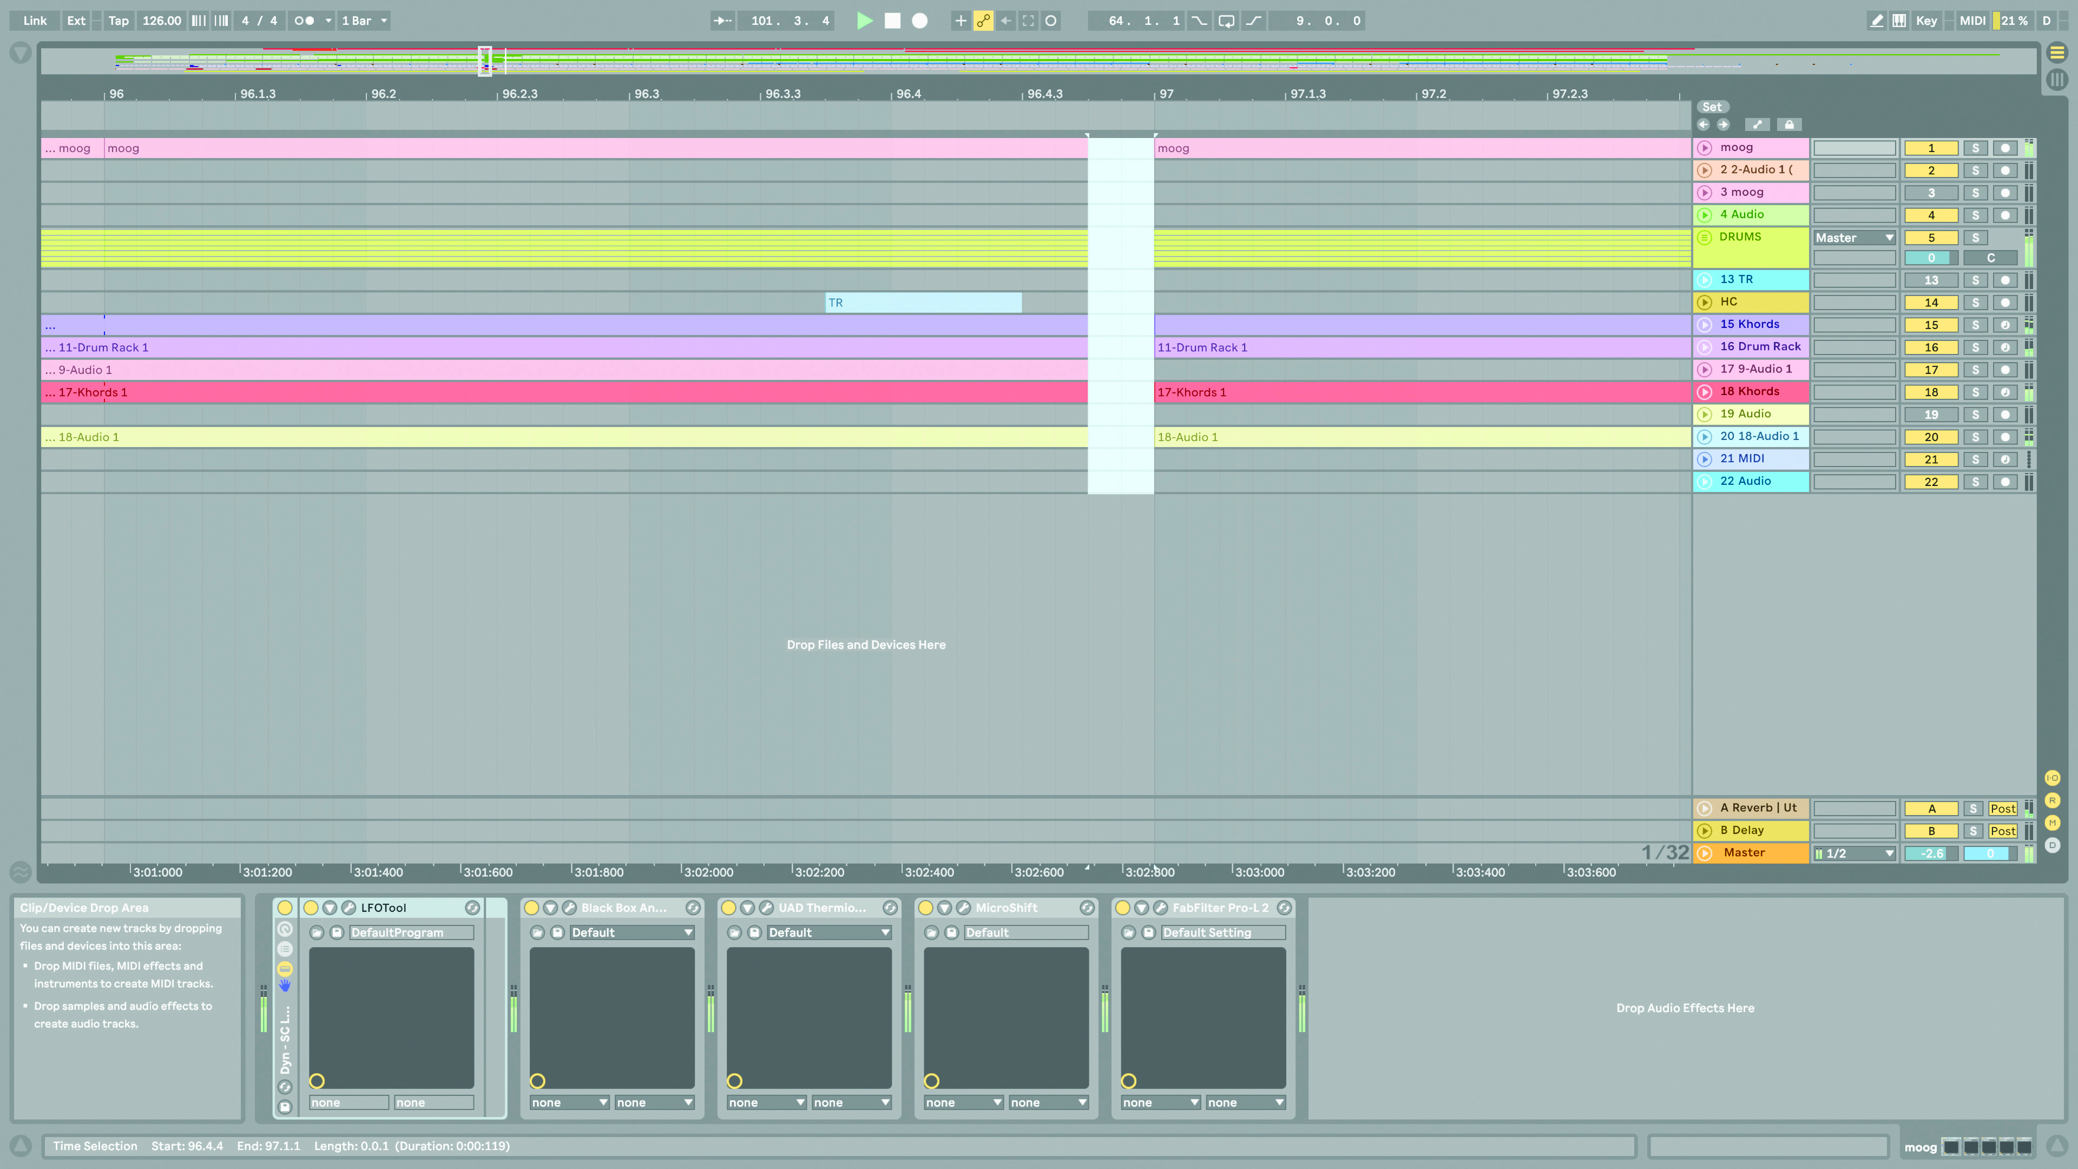
Task: Unfold track 21 MIDI
Action: [x=1705, y=459]
